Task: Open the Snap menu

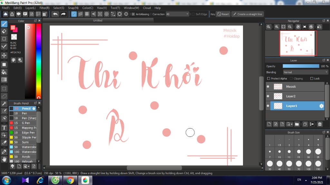Action: [x=73, y=8]
